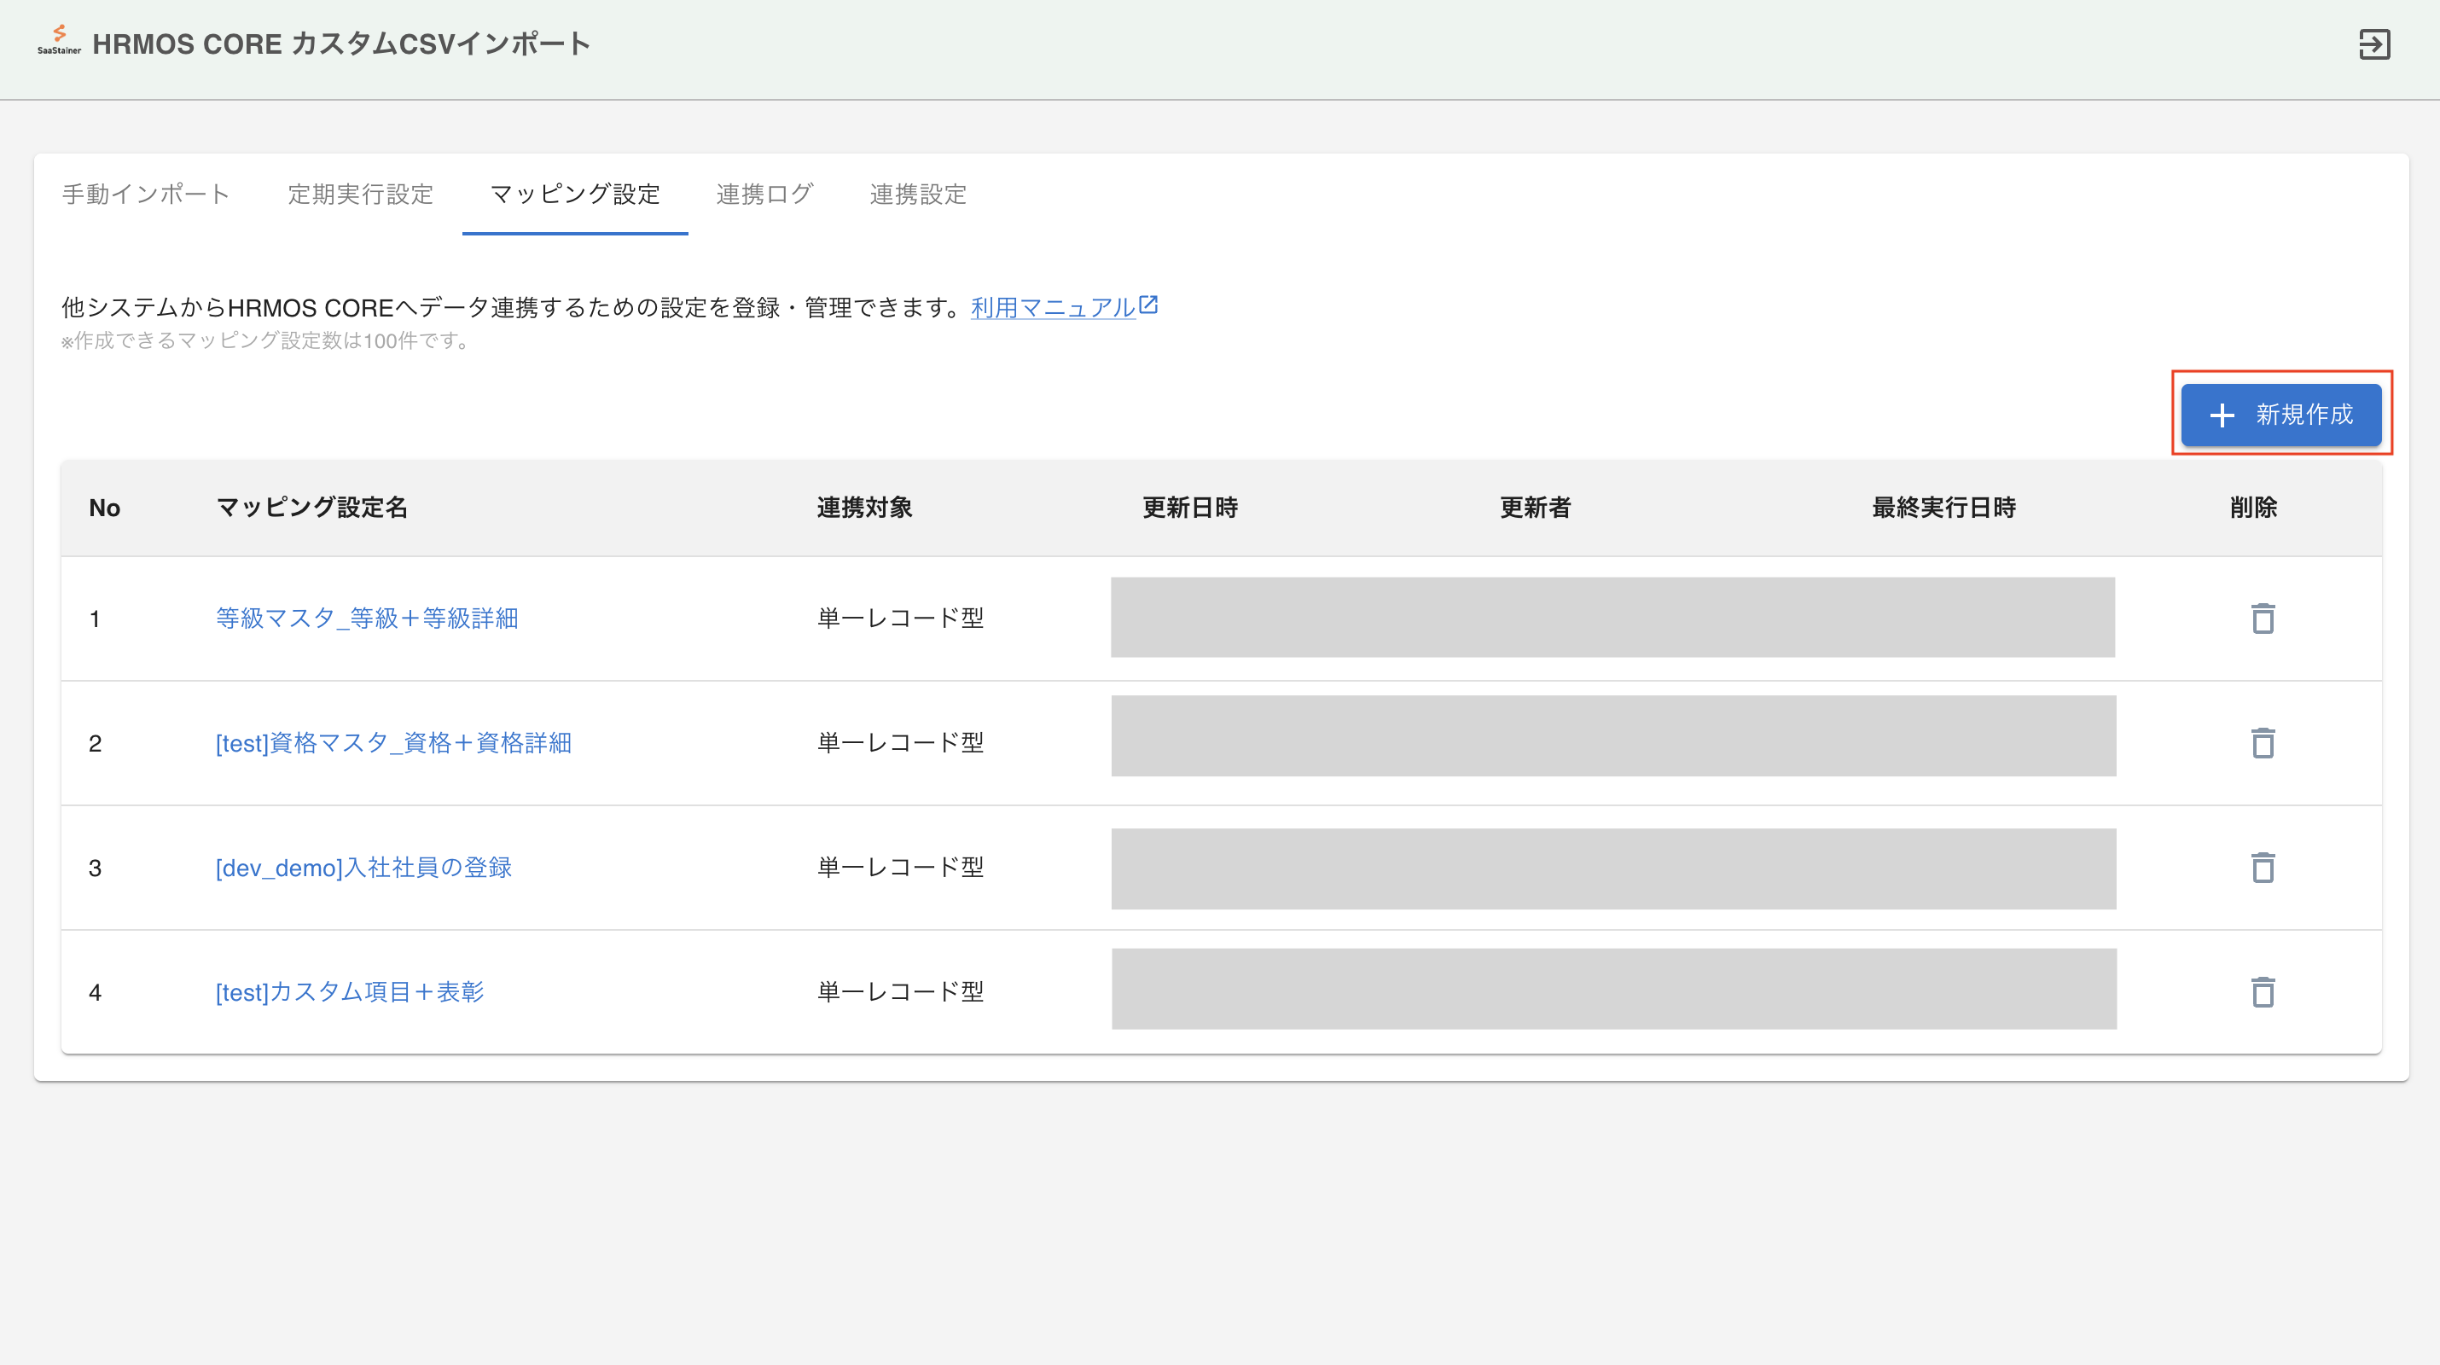The image size is (2440, 1365).
Task: Delete the 等級マスタ mapping via trash icon
Action: pyautogui.click(x=2262, y=619)
